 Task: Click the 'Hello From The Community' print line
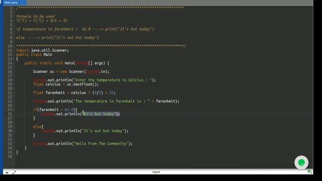click(x=83, y=144)
